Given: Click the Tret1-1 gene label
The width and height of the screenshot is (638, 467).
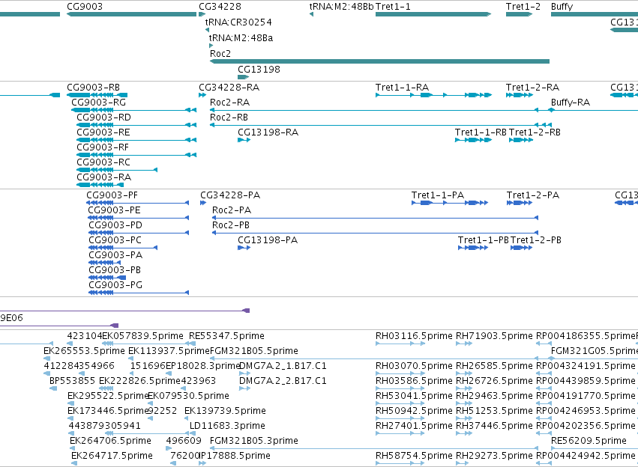Looking at the screenshot, I should pos(393,7).
